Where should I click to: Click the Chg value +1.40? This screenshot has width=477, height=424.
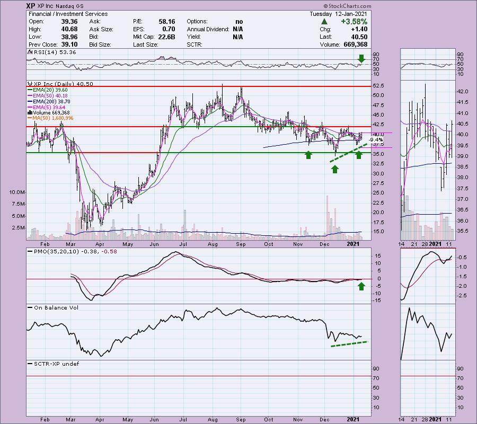(359, 29)
